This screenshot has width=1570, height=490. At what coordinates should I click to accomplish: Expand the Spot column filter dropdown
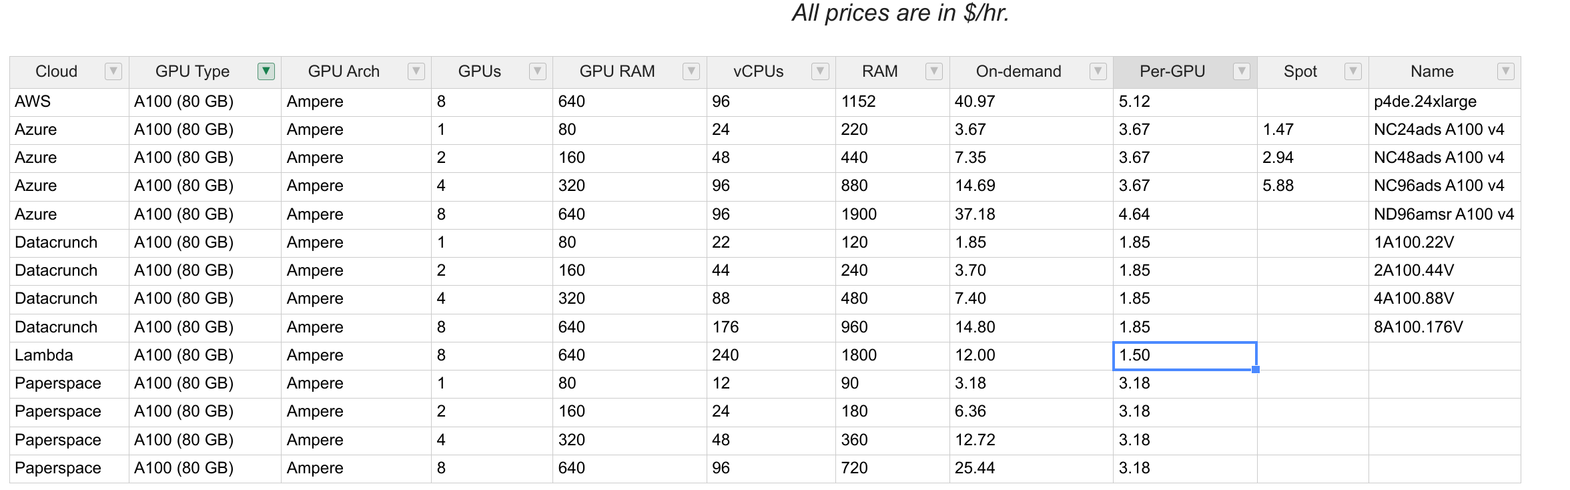(x=1353, y=71)
